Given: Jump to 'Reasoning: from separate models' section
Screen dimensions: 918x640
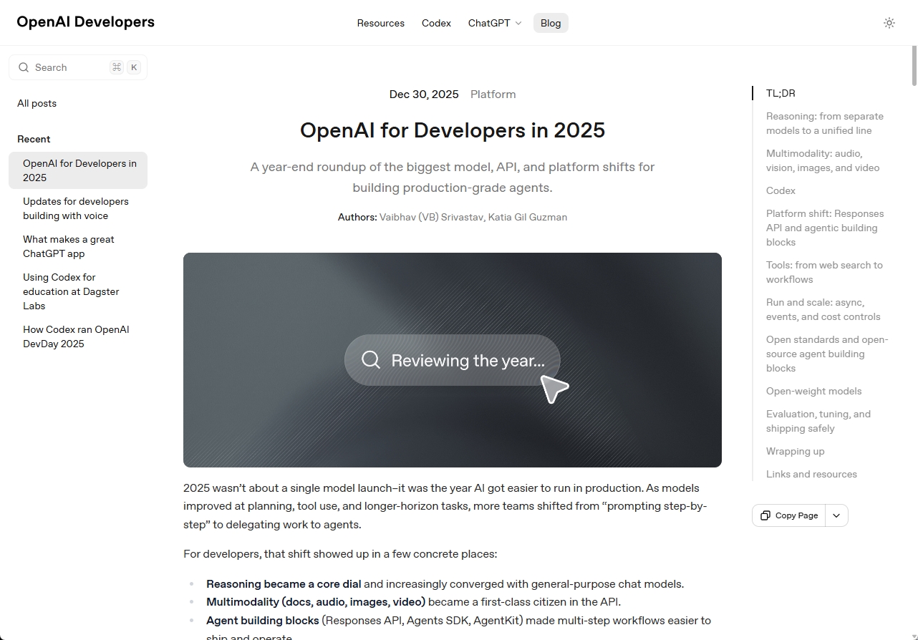Looking at the screenshot, I should (825, 123).
